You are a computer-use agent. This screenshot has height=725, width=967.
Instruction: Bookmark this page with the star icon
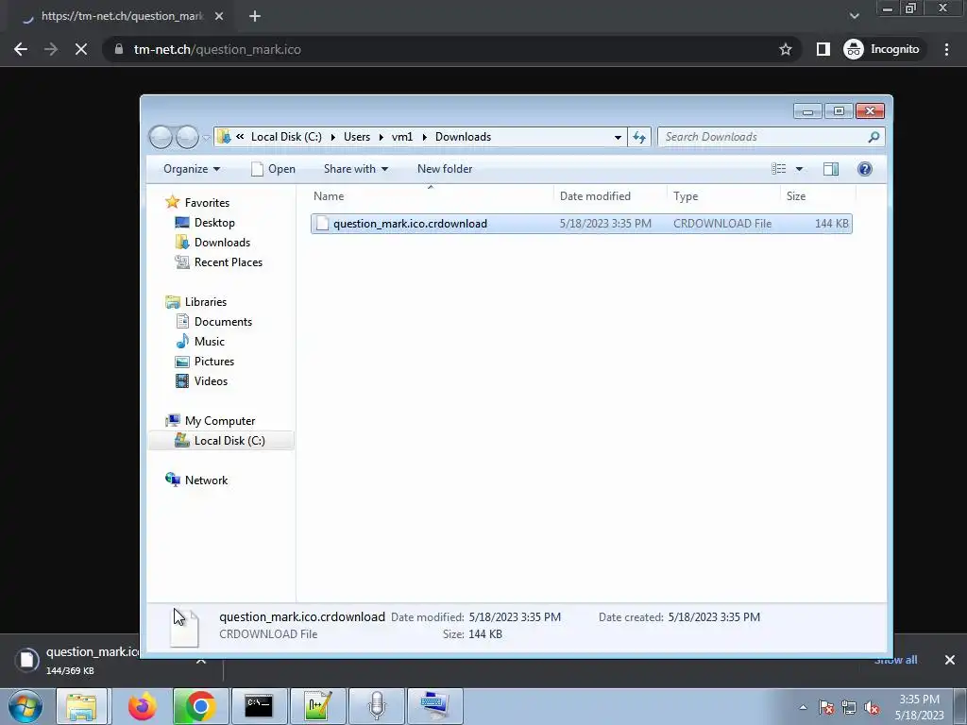(x=785, y=49)
